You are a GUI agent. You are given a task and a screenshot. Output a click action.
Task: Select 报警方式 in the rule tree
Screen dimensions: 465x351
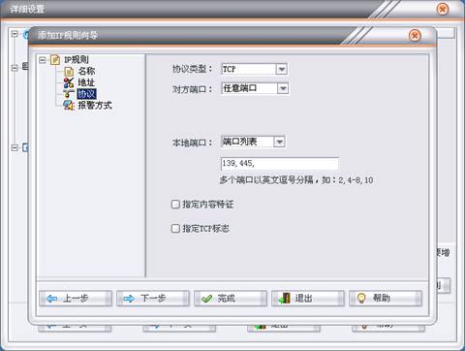pyautogui.click(x=95, y=106)
